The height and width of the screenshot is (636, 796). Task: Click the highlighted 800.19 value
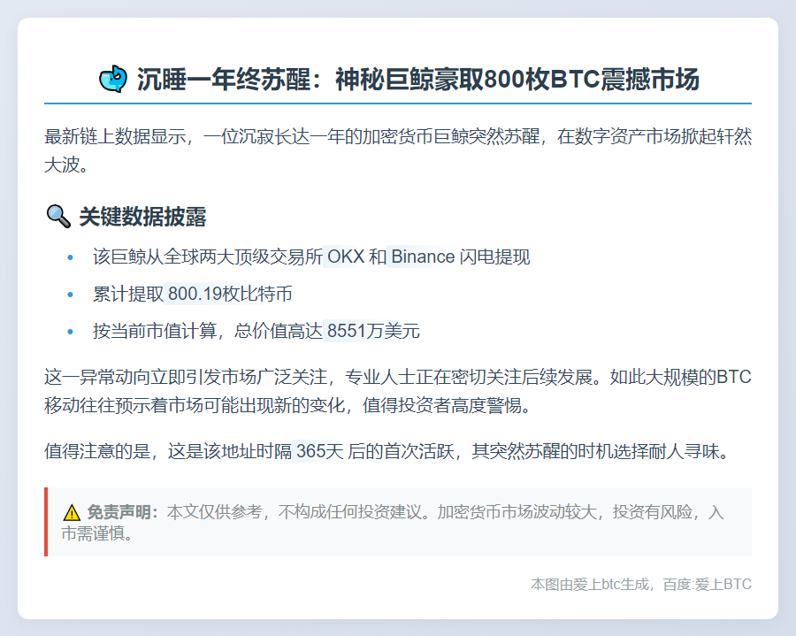coord(196,294)
